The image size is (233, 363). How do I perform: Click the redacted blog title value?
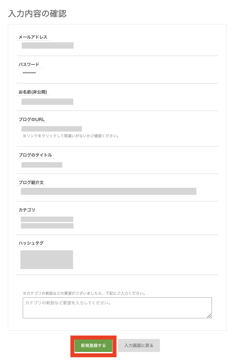[x=42, y=165]
